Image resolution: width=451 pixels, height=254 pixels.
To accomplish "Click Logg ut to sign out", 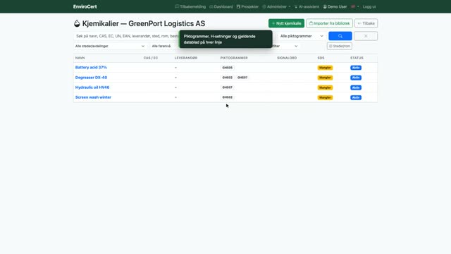I will coord(369,6).
